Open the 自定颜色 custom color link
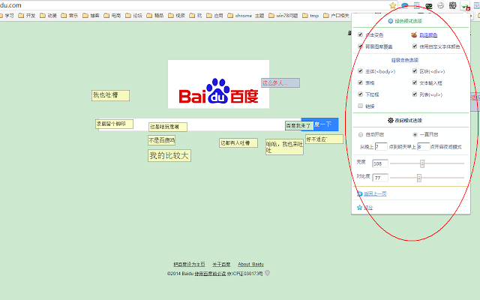This screenshot has height=300, width=480. tap(428, 35)
